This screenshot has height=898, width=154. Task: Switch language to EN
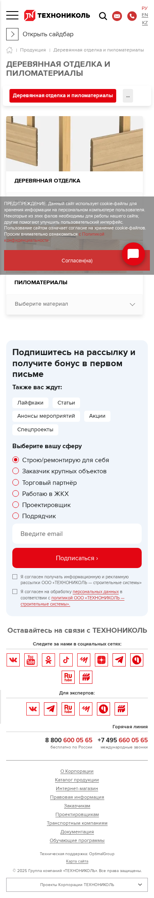tap(145, 15)
